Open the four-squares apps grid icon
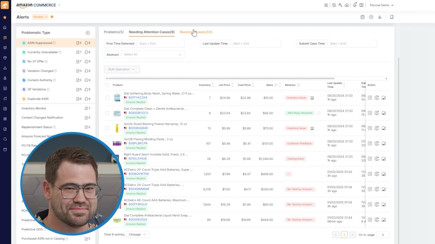Image resolution: width=435 pixels, height=244 pixels. pos(326,5)
